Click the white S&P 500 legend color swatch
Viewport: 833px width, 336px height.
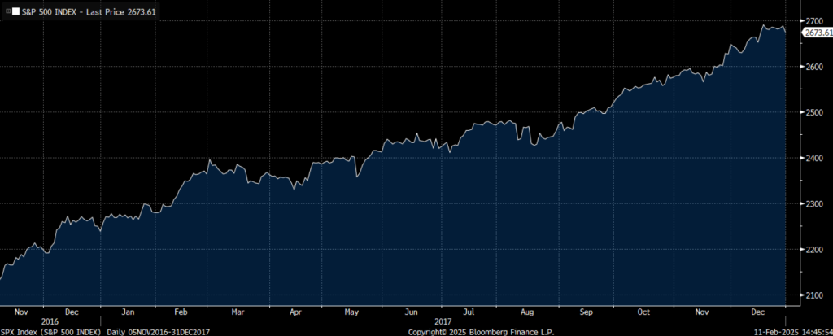pos(15,12)
